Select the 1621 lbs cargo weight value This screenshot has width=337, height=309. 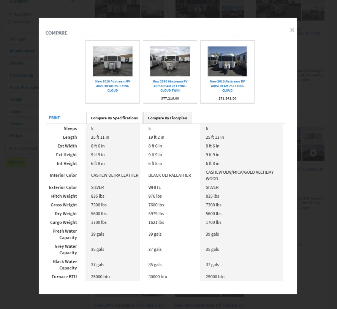click(x=156, y=222)
